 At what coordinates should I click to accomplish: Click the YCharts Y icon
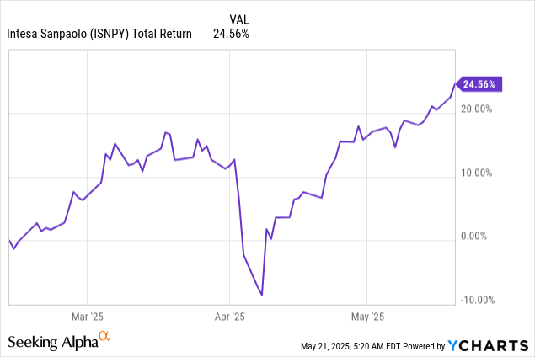coord(454,344)
